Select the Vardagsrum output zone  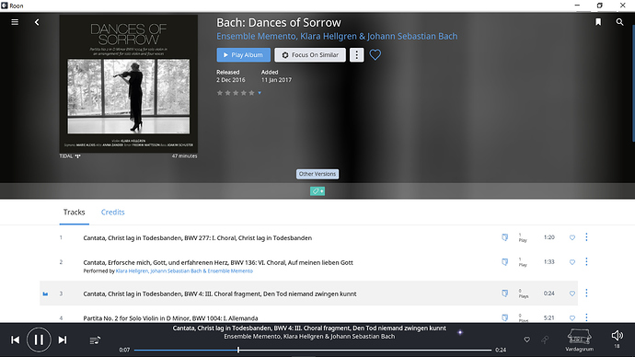[580, 340]
